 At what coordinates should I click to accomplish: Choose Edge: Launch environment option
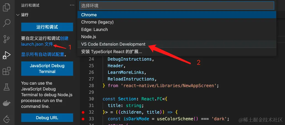pos(177,29)
